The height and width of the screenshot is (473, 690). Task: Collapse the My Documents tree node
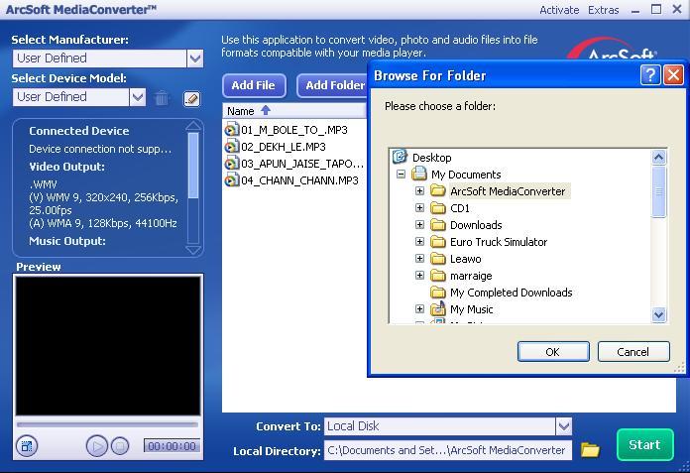click(x=401, y=174)
